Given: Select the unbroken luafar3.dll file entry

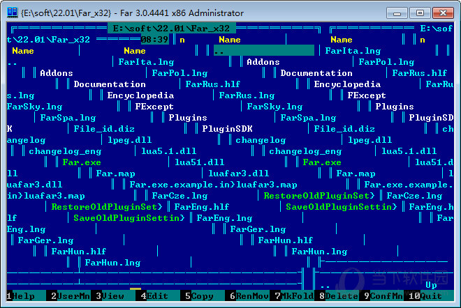Looking at the screenshot, I should pos(238,174).
